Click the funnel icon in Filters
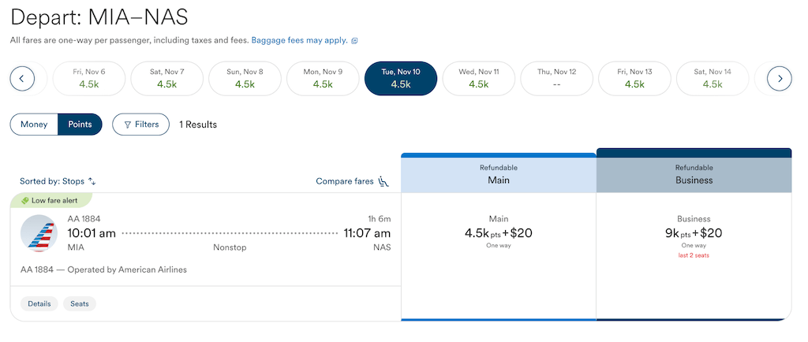The height and width of the screenshot is (342, 808). click(x=128, y=125)
